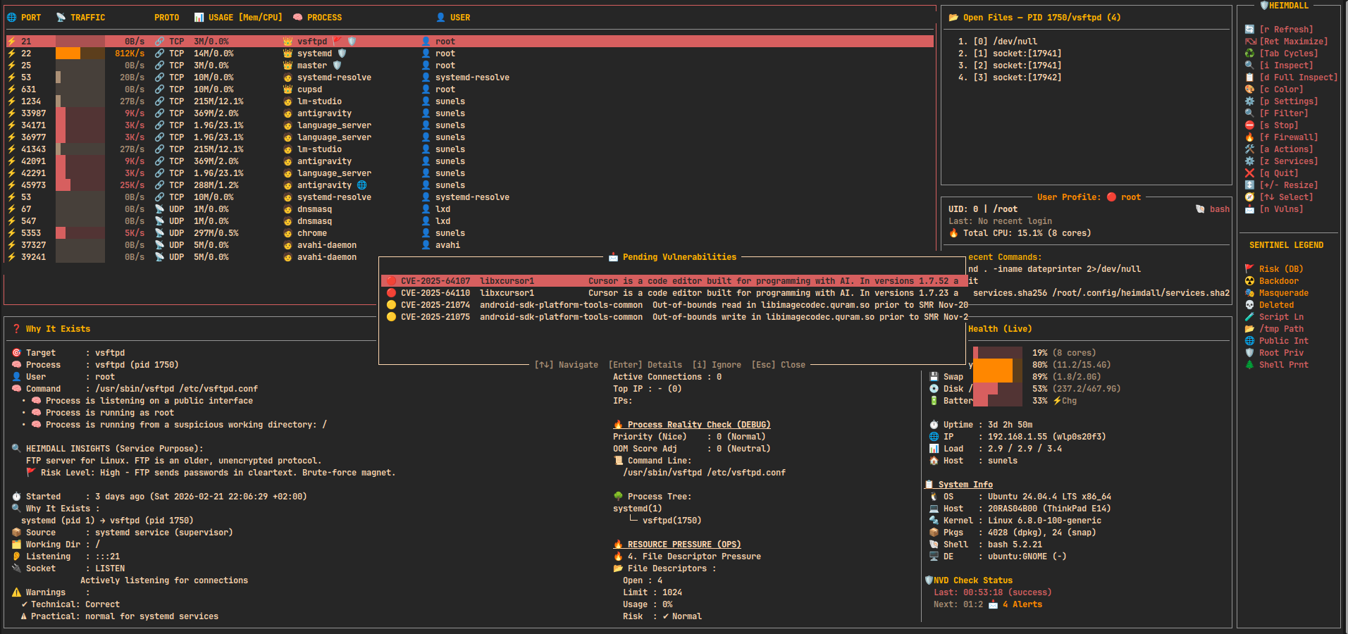Click [i] Ignore in vulnerabilities footer

(717, 365)
